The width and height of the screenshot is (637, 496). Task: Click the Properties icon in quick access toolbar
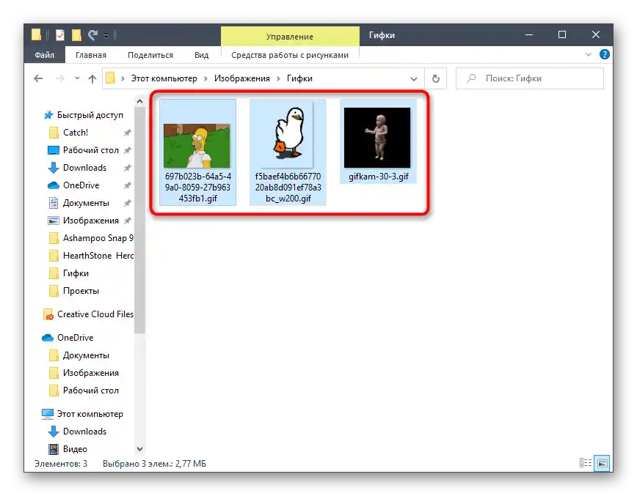[x=59, y=36]
